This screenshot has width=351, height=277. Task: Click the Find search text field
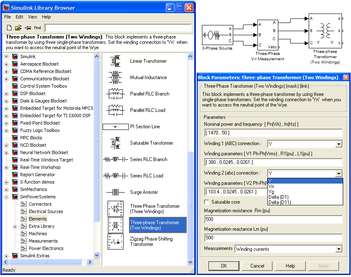coord(118,28)
